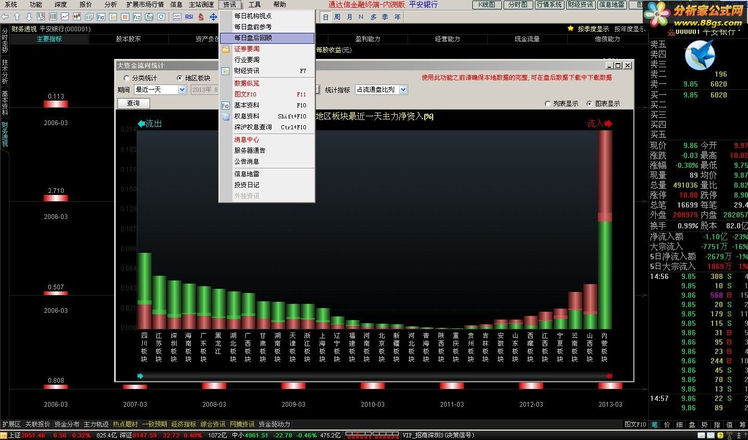The image size is (748, 440).
Task: Click the wavy-line indicator toolbar icon
Action: (x=177, y=17)
